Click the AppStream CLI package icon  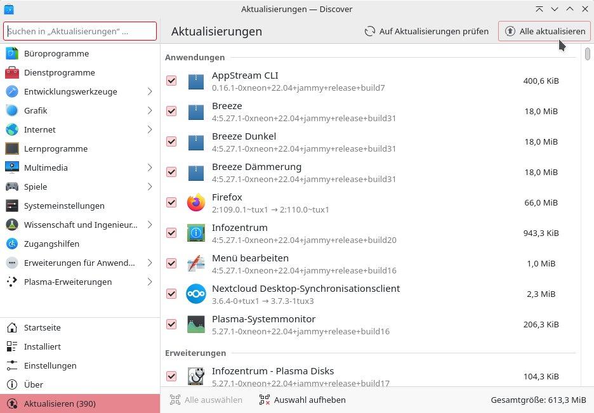point(196,81)
